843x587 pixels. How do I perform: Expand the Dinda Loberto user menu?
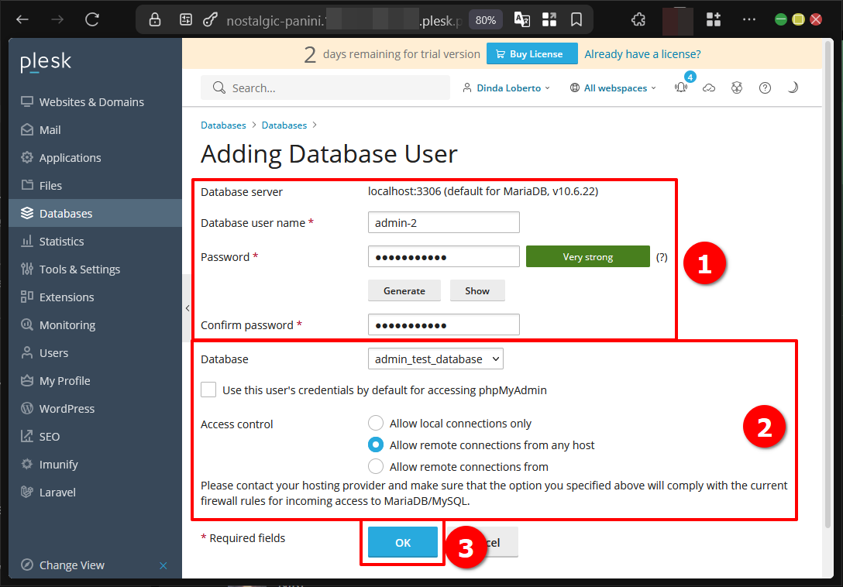(x=506, y=88)
